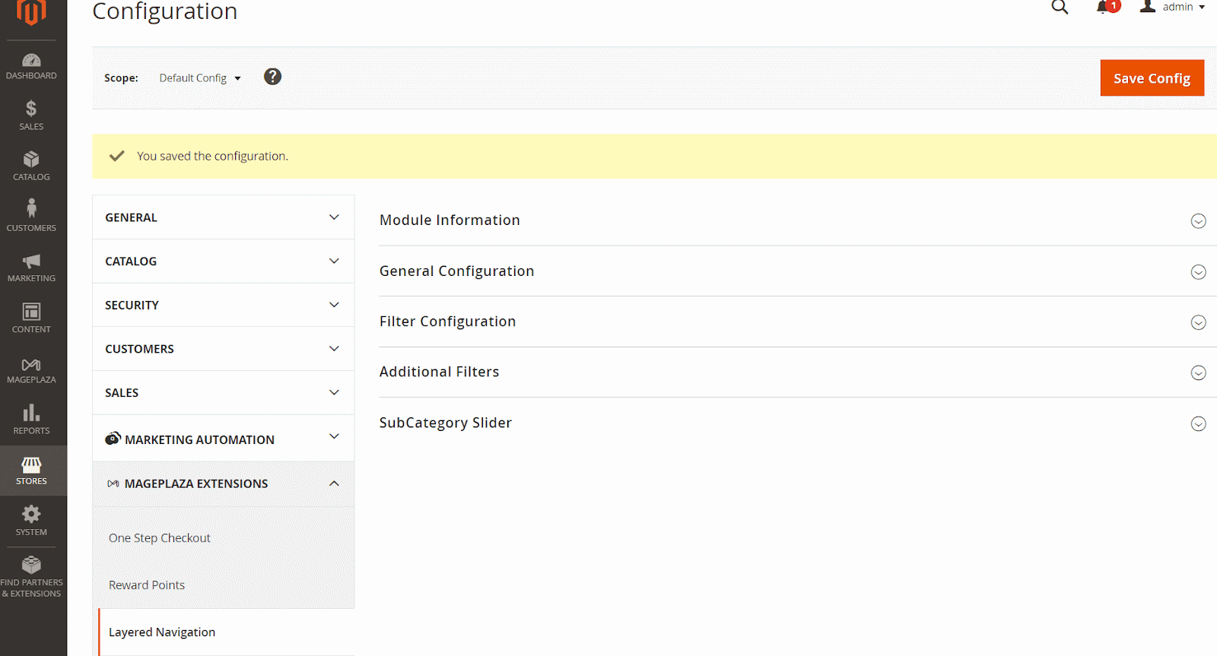The height and width of the screenshot is (656, 1217).
Task: Open the One Step Checkout settings link
Action: point(160,538)
